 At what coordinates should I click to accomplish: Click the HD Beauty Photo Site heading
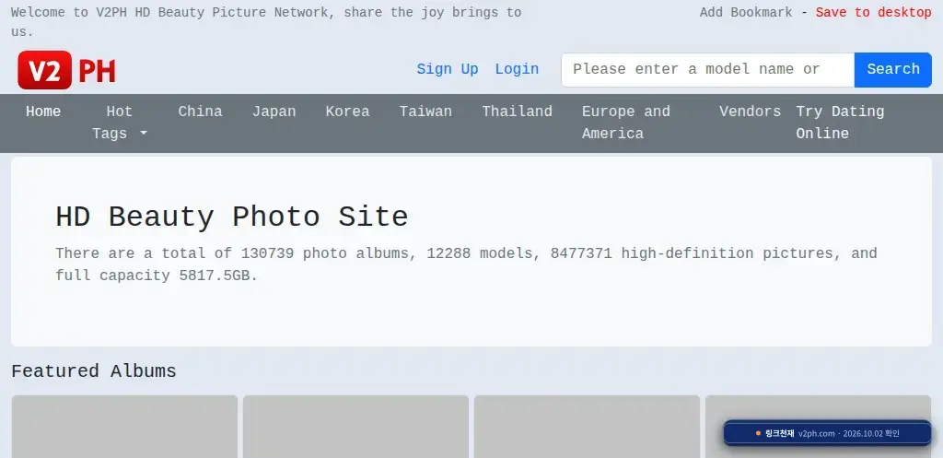click(232, 217)
